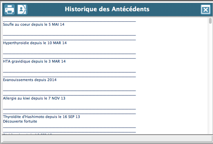Select the Evanouissements depuis 2014 line

pos(29,80)
